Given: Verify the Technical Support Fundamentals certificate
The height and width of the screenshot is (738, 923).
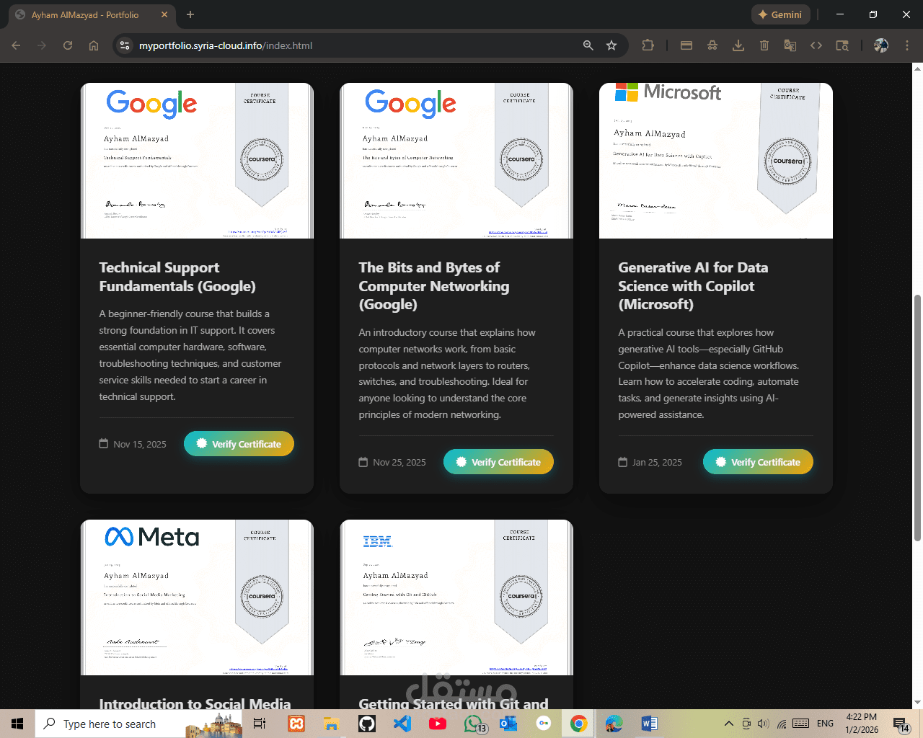Looking at the screenshot, I should pos(239,444).
